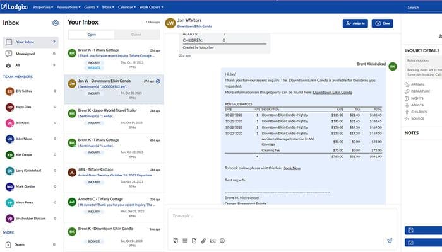This screenshot has height=252, width=442.
Task: Dismiss the Jan W conversation with the X icon
Action: 158,81
